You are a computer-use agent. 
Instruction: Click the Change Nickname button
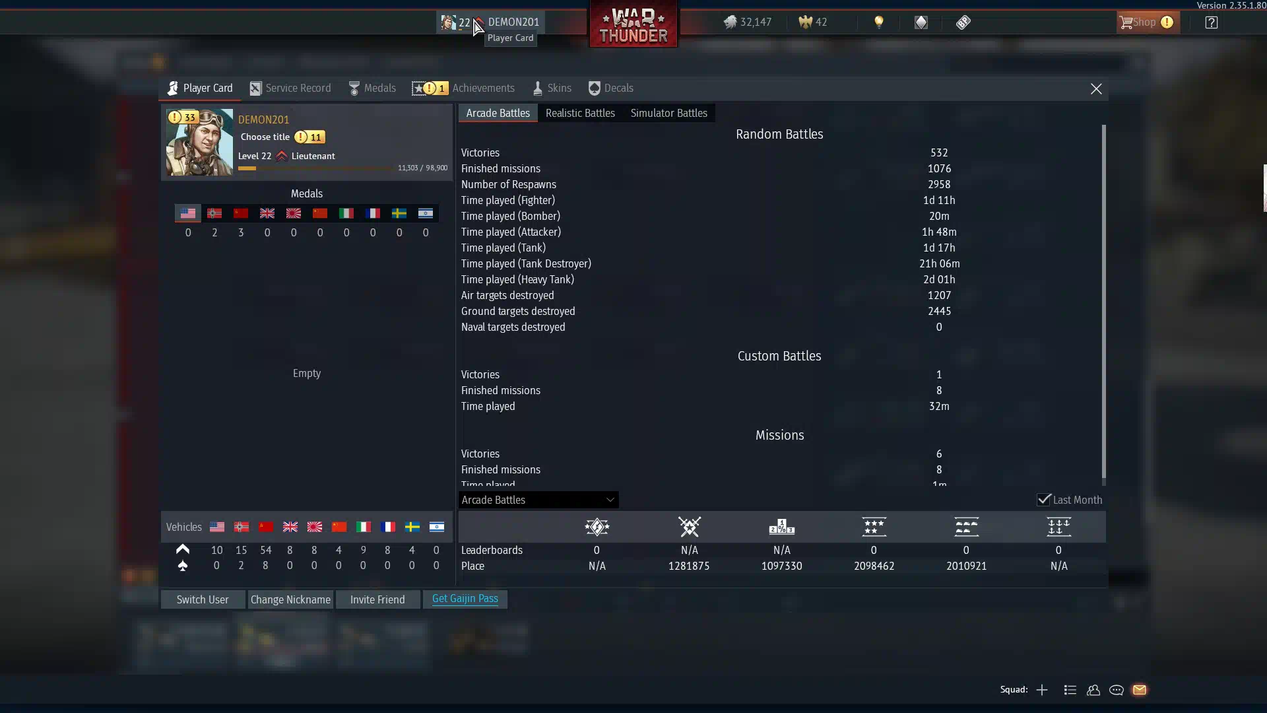pyautogui.click(x=290, y=599)
